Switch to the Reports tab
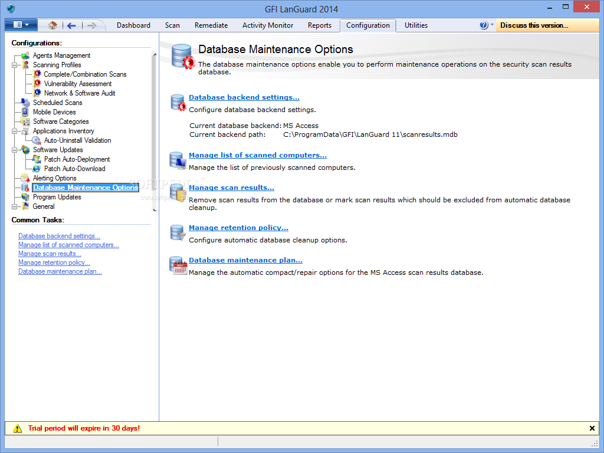Screen dimensions: 604x453 coord(319,25)
